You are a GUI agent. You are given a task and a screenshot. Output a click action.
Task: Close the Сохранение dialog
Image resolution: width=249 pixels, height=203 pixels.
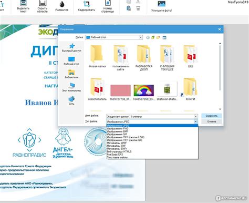click(x=220, y=29)
